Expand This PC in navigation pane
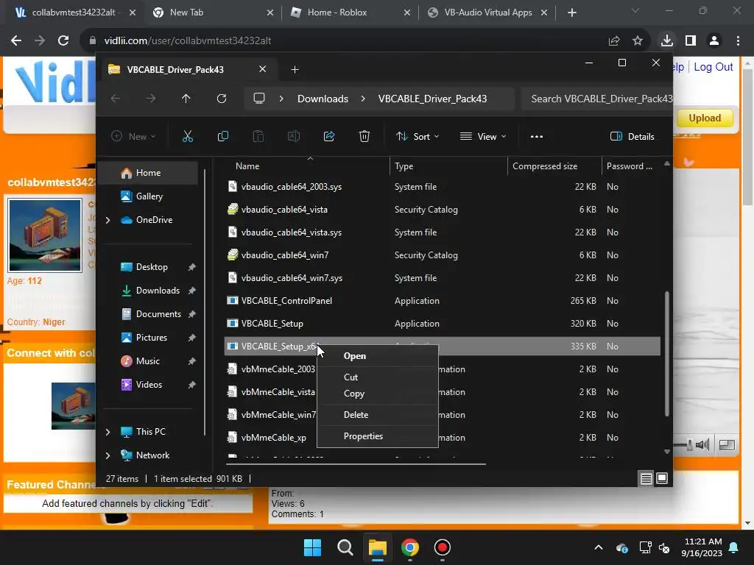The width and height of the screenshot is (754, 565). (108, 432)
